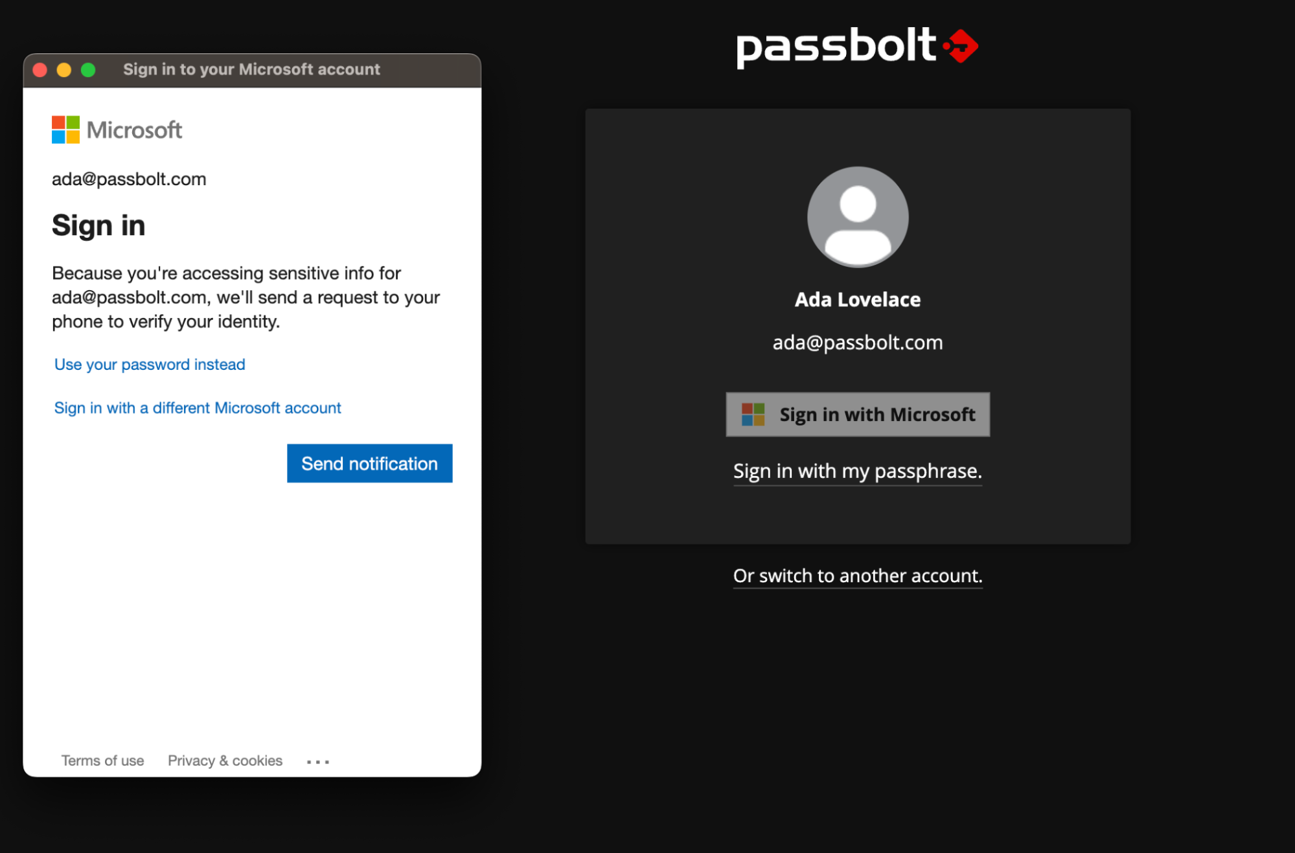Click ada@passbolt.com in the Microsoft window

129,179
